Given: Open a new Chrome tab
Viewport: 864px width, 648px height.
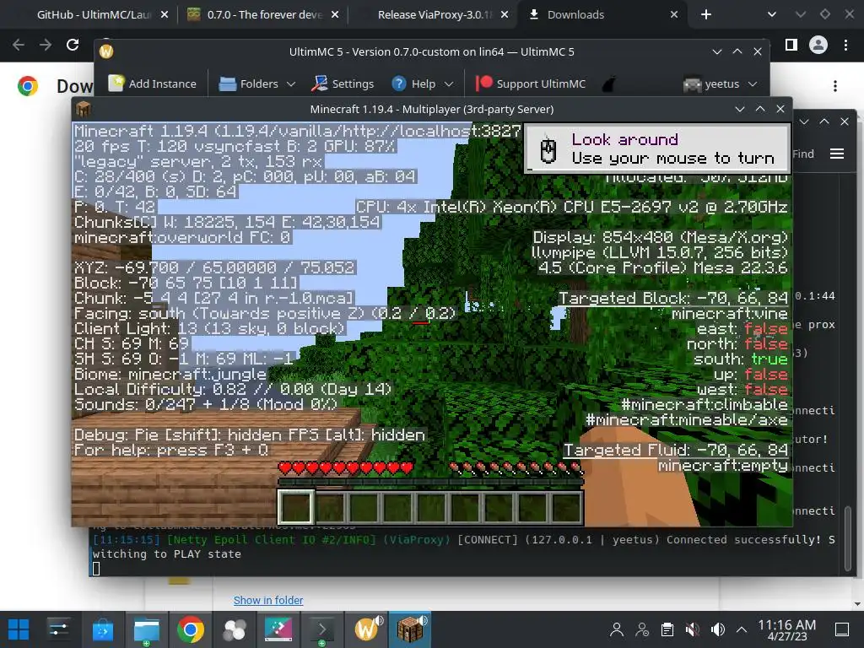Looking at the screenshot, I should (x=706, y=15).
